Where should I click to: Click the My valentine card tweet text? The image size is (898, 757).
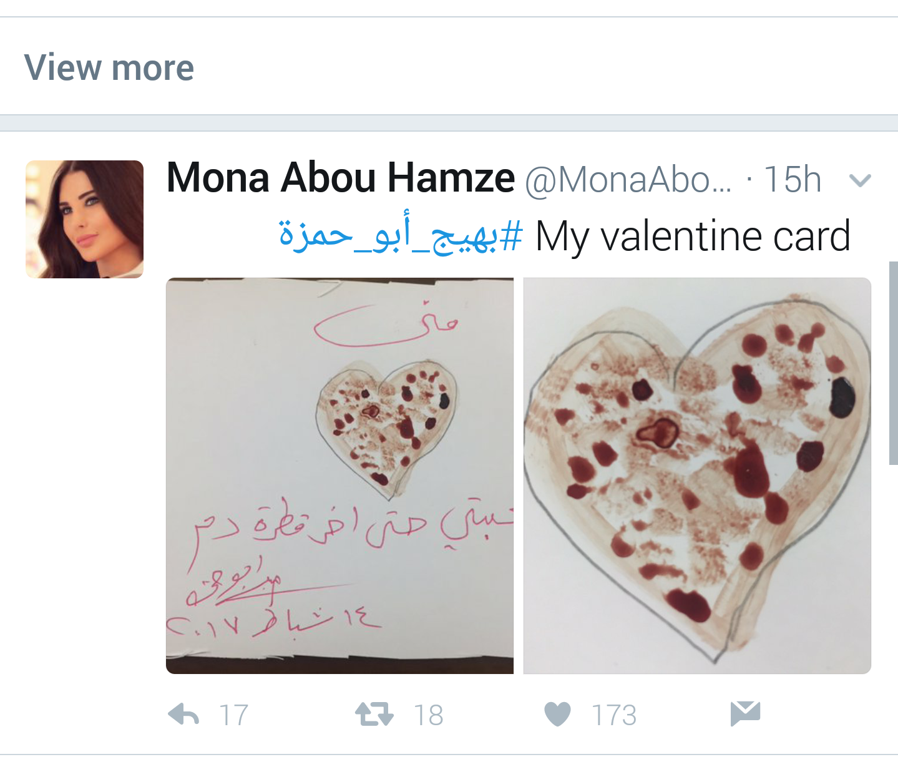[693, 237]
